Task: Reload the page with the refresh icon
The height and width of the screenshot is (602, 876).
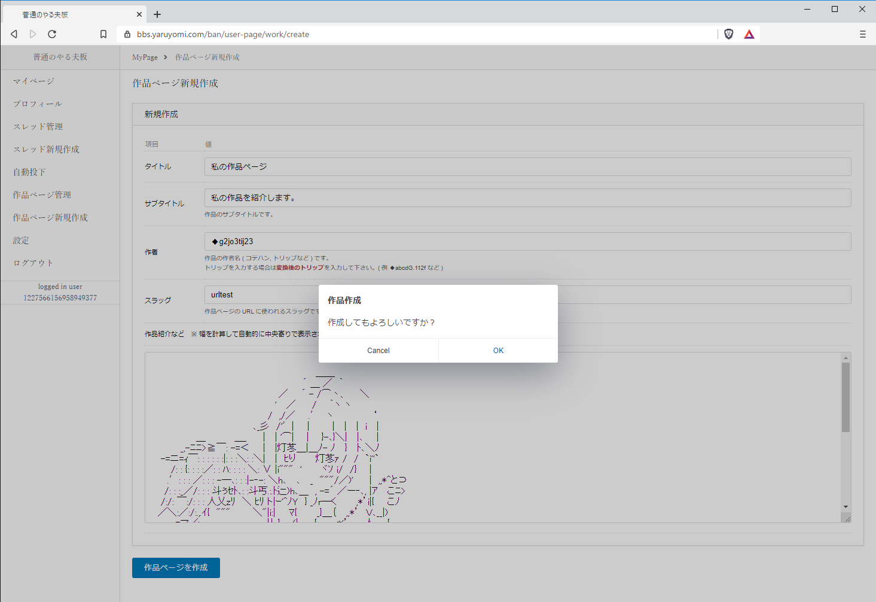Action: (x=52, y=34)
